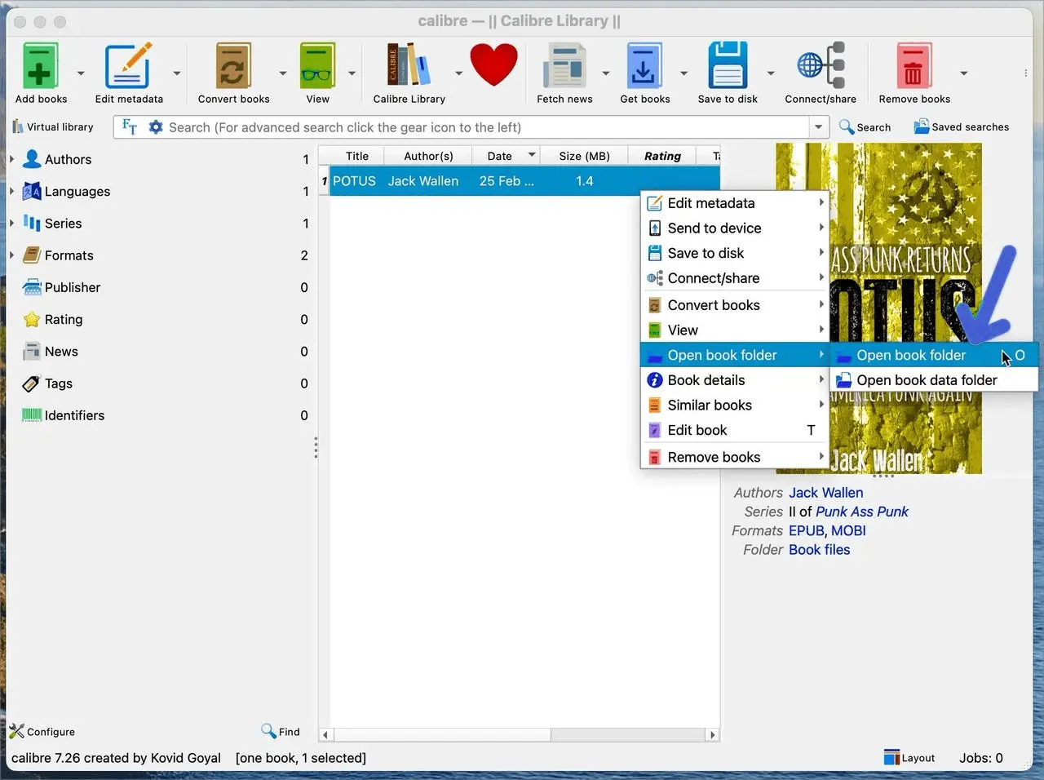Click the Convert books toolbar icon
Screen dimensions: 1044x780
233,67
